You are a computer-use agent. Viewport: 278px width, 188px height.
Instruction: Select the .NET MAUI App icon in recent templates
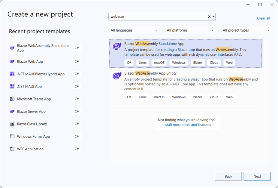click(x=12, y=86)
